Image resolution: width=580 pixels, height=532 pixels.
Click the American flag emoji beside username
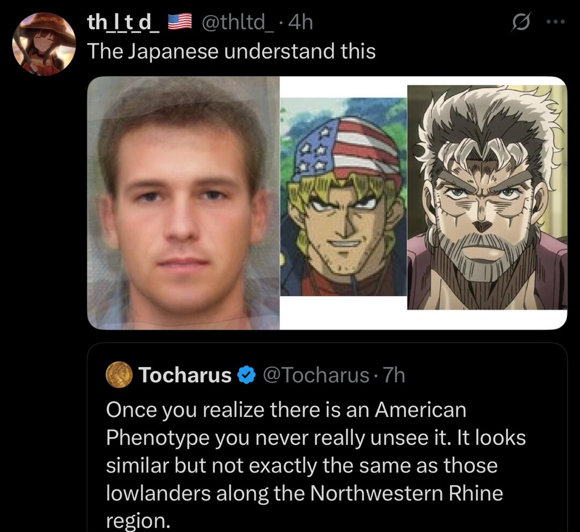(180, 23)
